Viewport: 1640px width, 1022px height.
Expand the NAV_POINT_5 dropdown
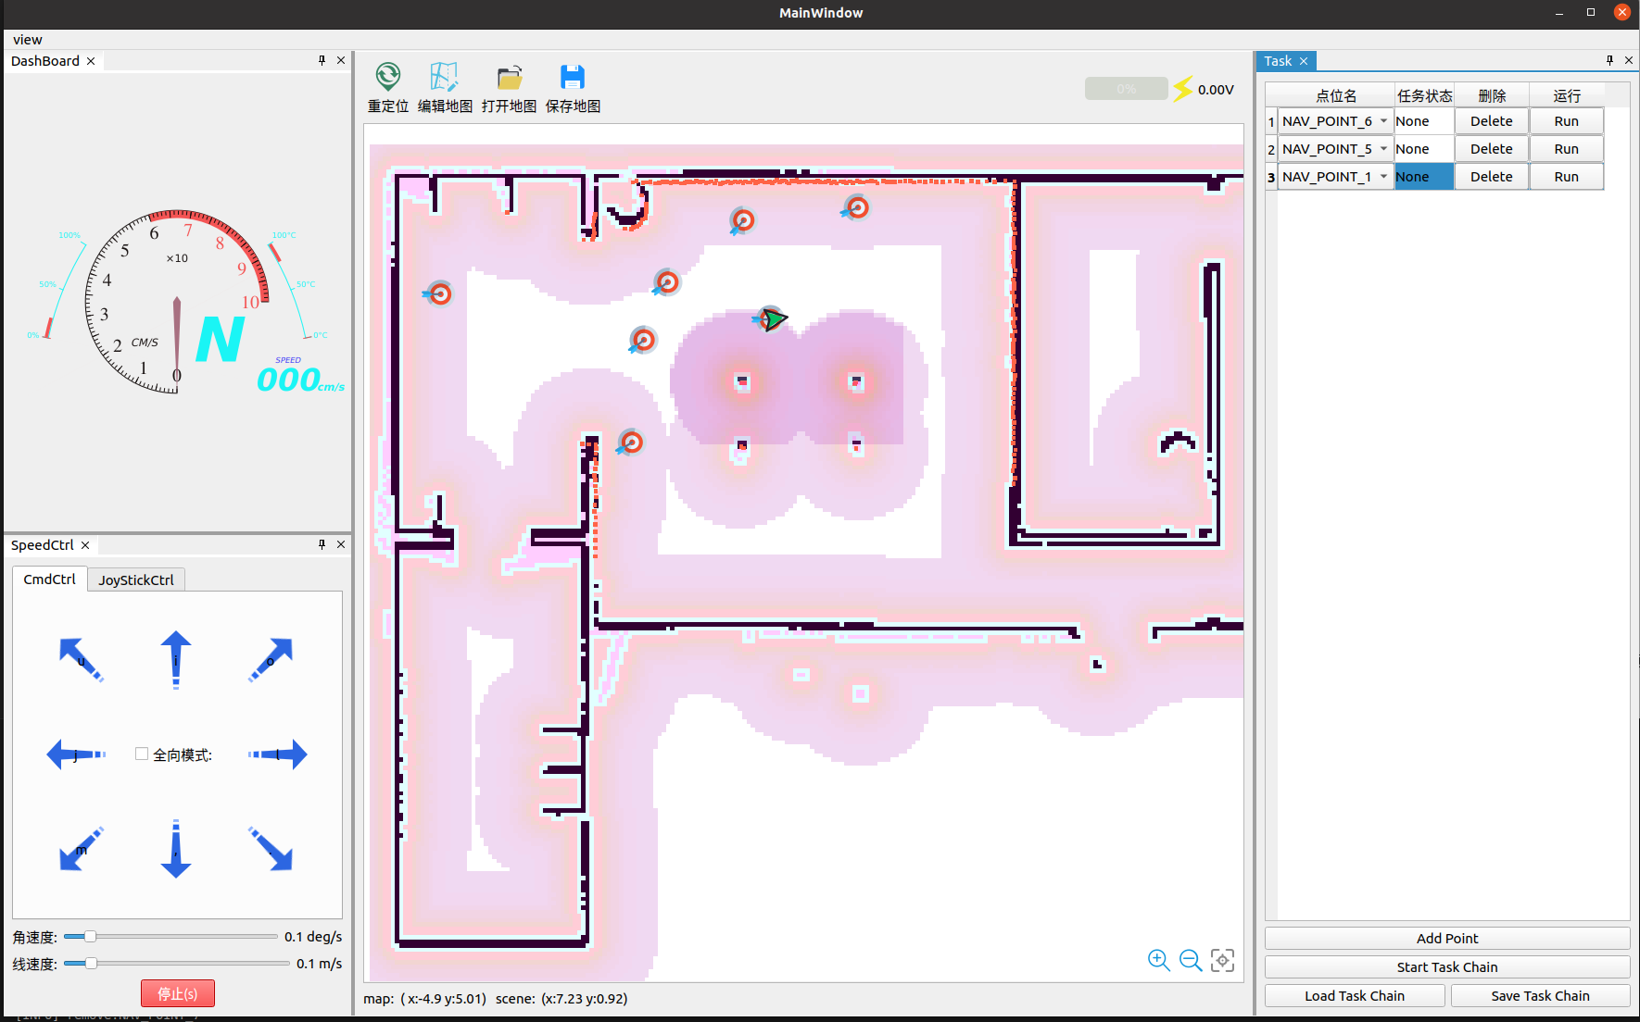click(x=1383, y=149)
